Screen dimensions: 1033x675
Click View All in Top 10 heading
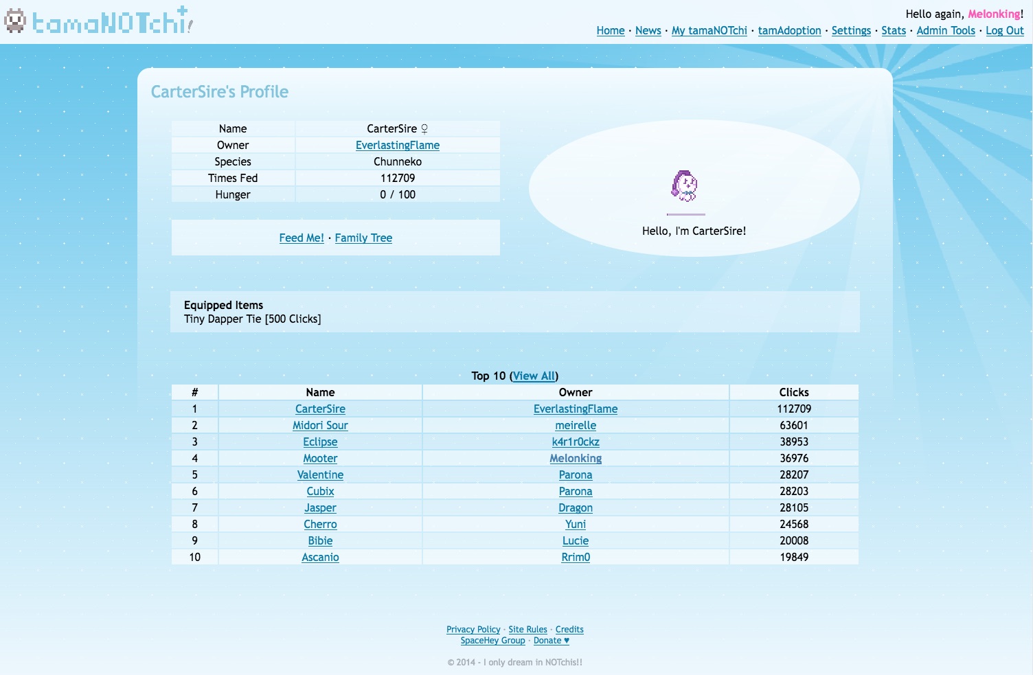tap(534, 376)
